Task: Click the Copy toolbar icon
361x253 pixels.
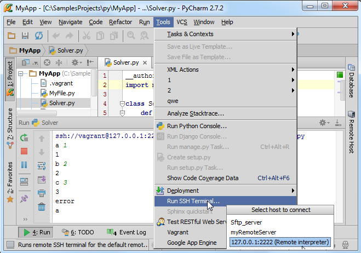Action: 100,36
